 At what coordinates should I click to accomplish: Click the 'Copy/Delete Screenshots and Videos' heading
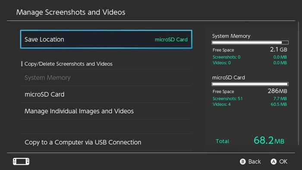tap(68, 64)
